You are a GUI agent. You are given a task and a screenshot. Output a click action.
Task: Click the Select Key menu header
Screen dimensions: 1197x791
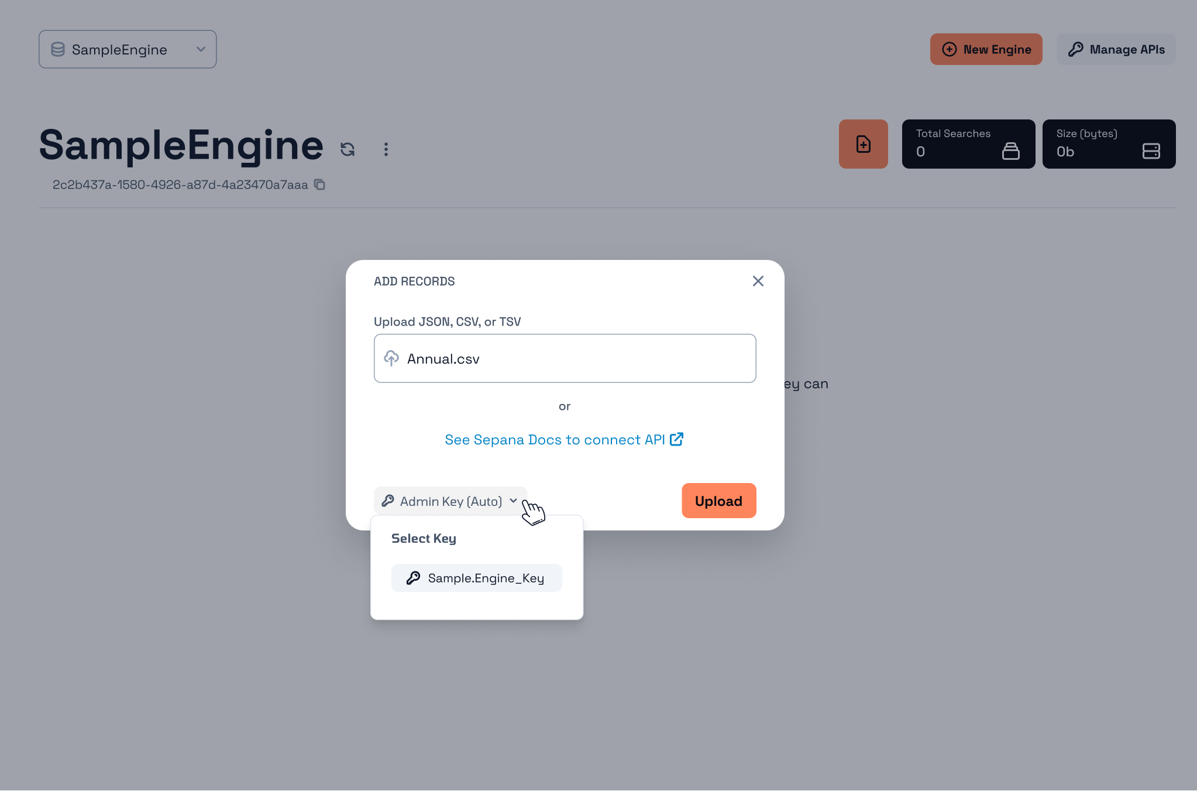click(424, 538)
